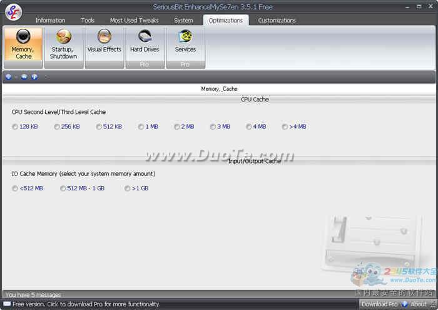Open the About dialog
The height and width of the screenshot is (310, 438).
pos(419,304)
